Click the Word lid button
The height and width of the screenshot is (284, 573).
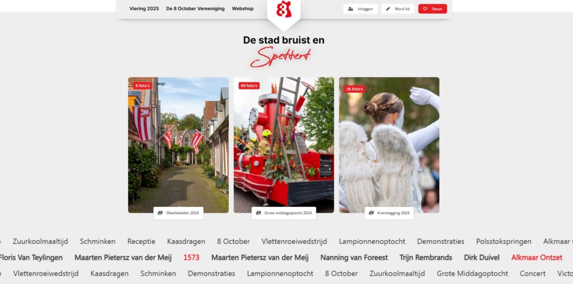tap(398, 9)
